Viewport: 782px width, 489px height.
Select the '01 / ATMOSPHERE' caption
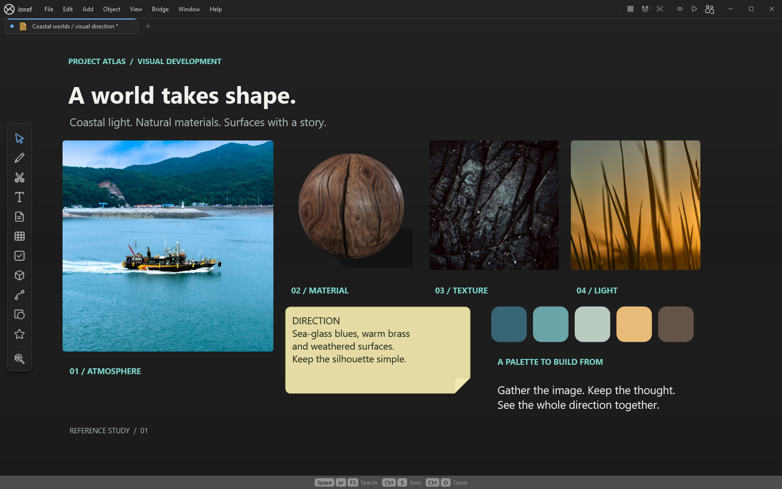pyautogui.click(x=105, y=371)
